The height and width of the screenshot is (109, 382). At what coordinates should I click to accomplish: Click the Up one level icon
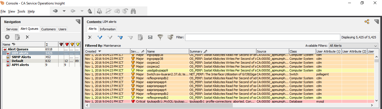[90, 11]
